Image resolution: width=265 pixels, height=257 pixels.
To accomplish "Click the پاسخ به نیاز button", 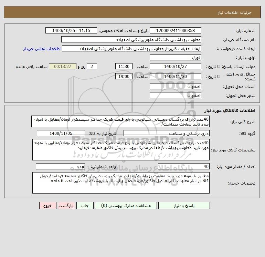I will point(184,206).
